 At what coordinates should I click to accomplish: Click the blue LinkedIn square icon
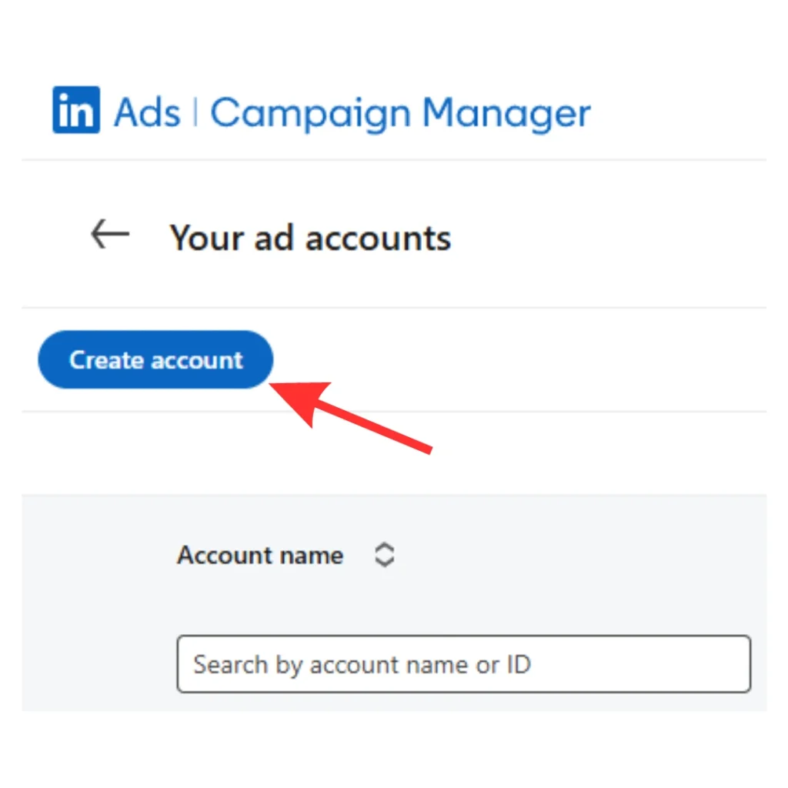pyautogui.click(x=76, y=110)
